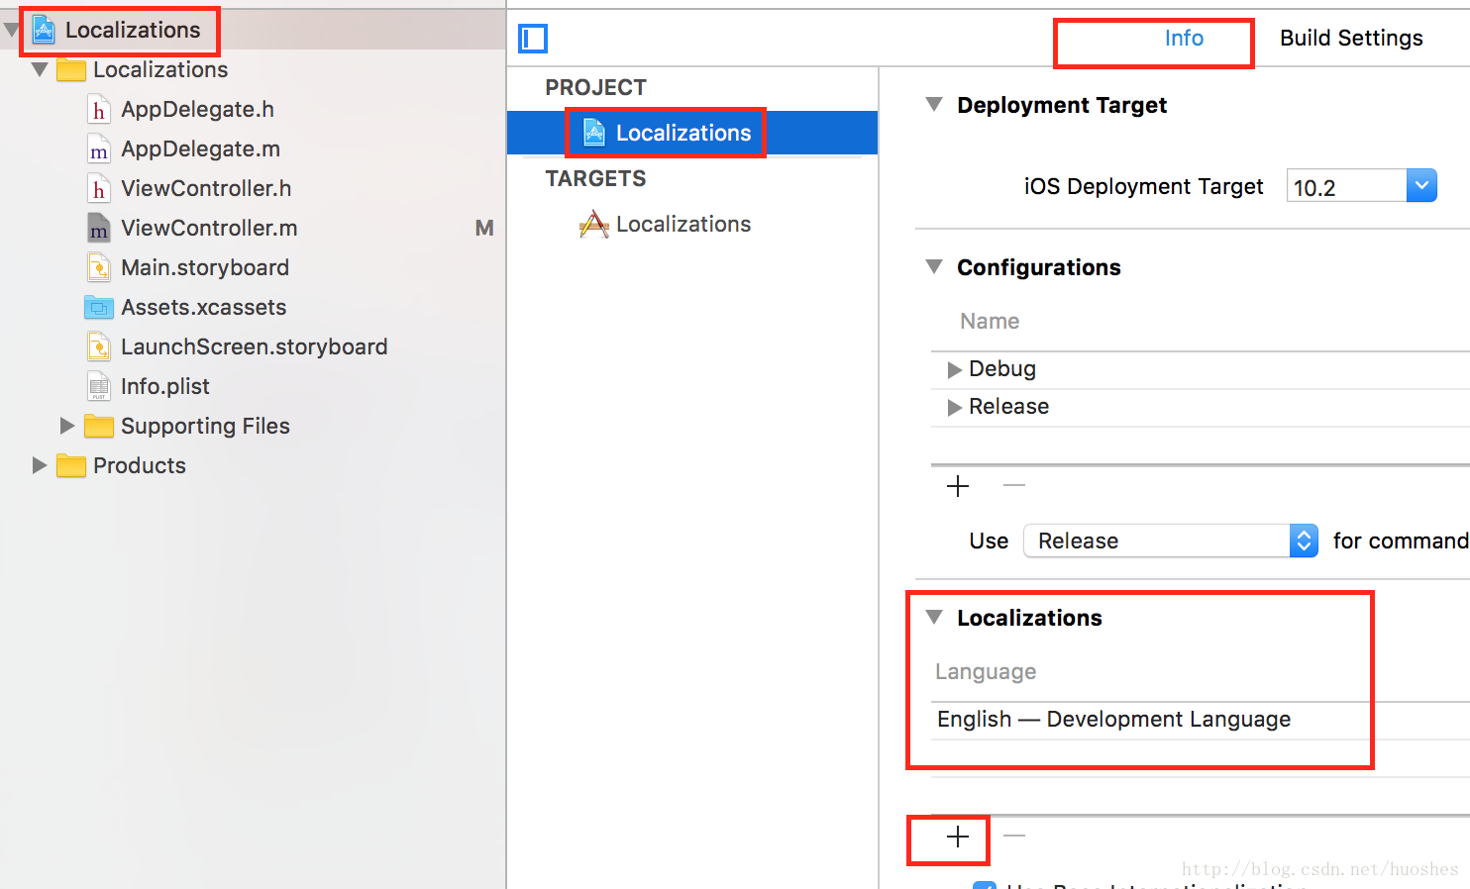Open the Use Release configuration popup

[x=1171, y=541]
